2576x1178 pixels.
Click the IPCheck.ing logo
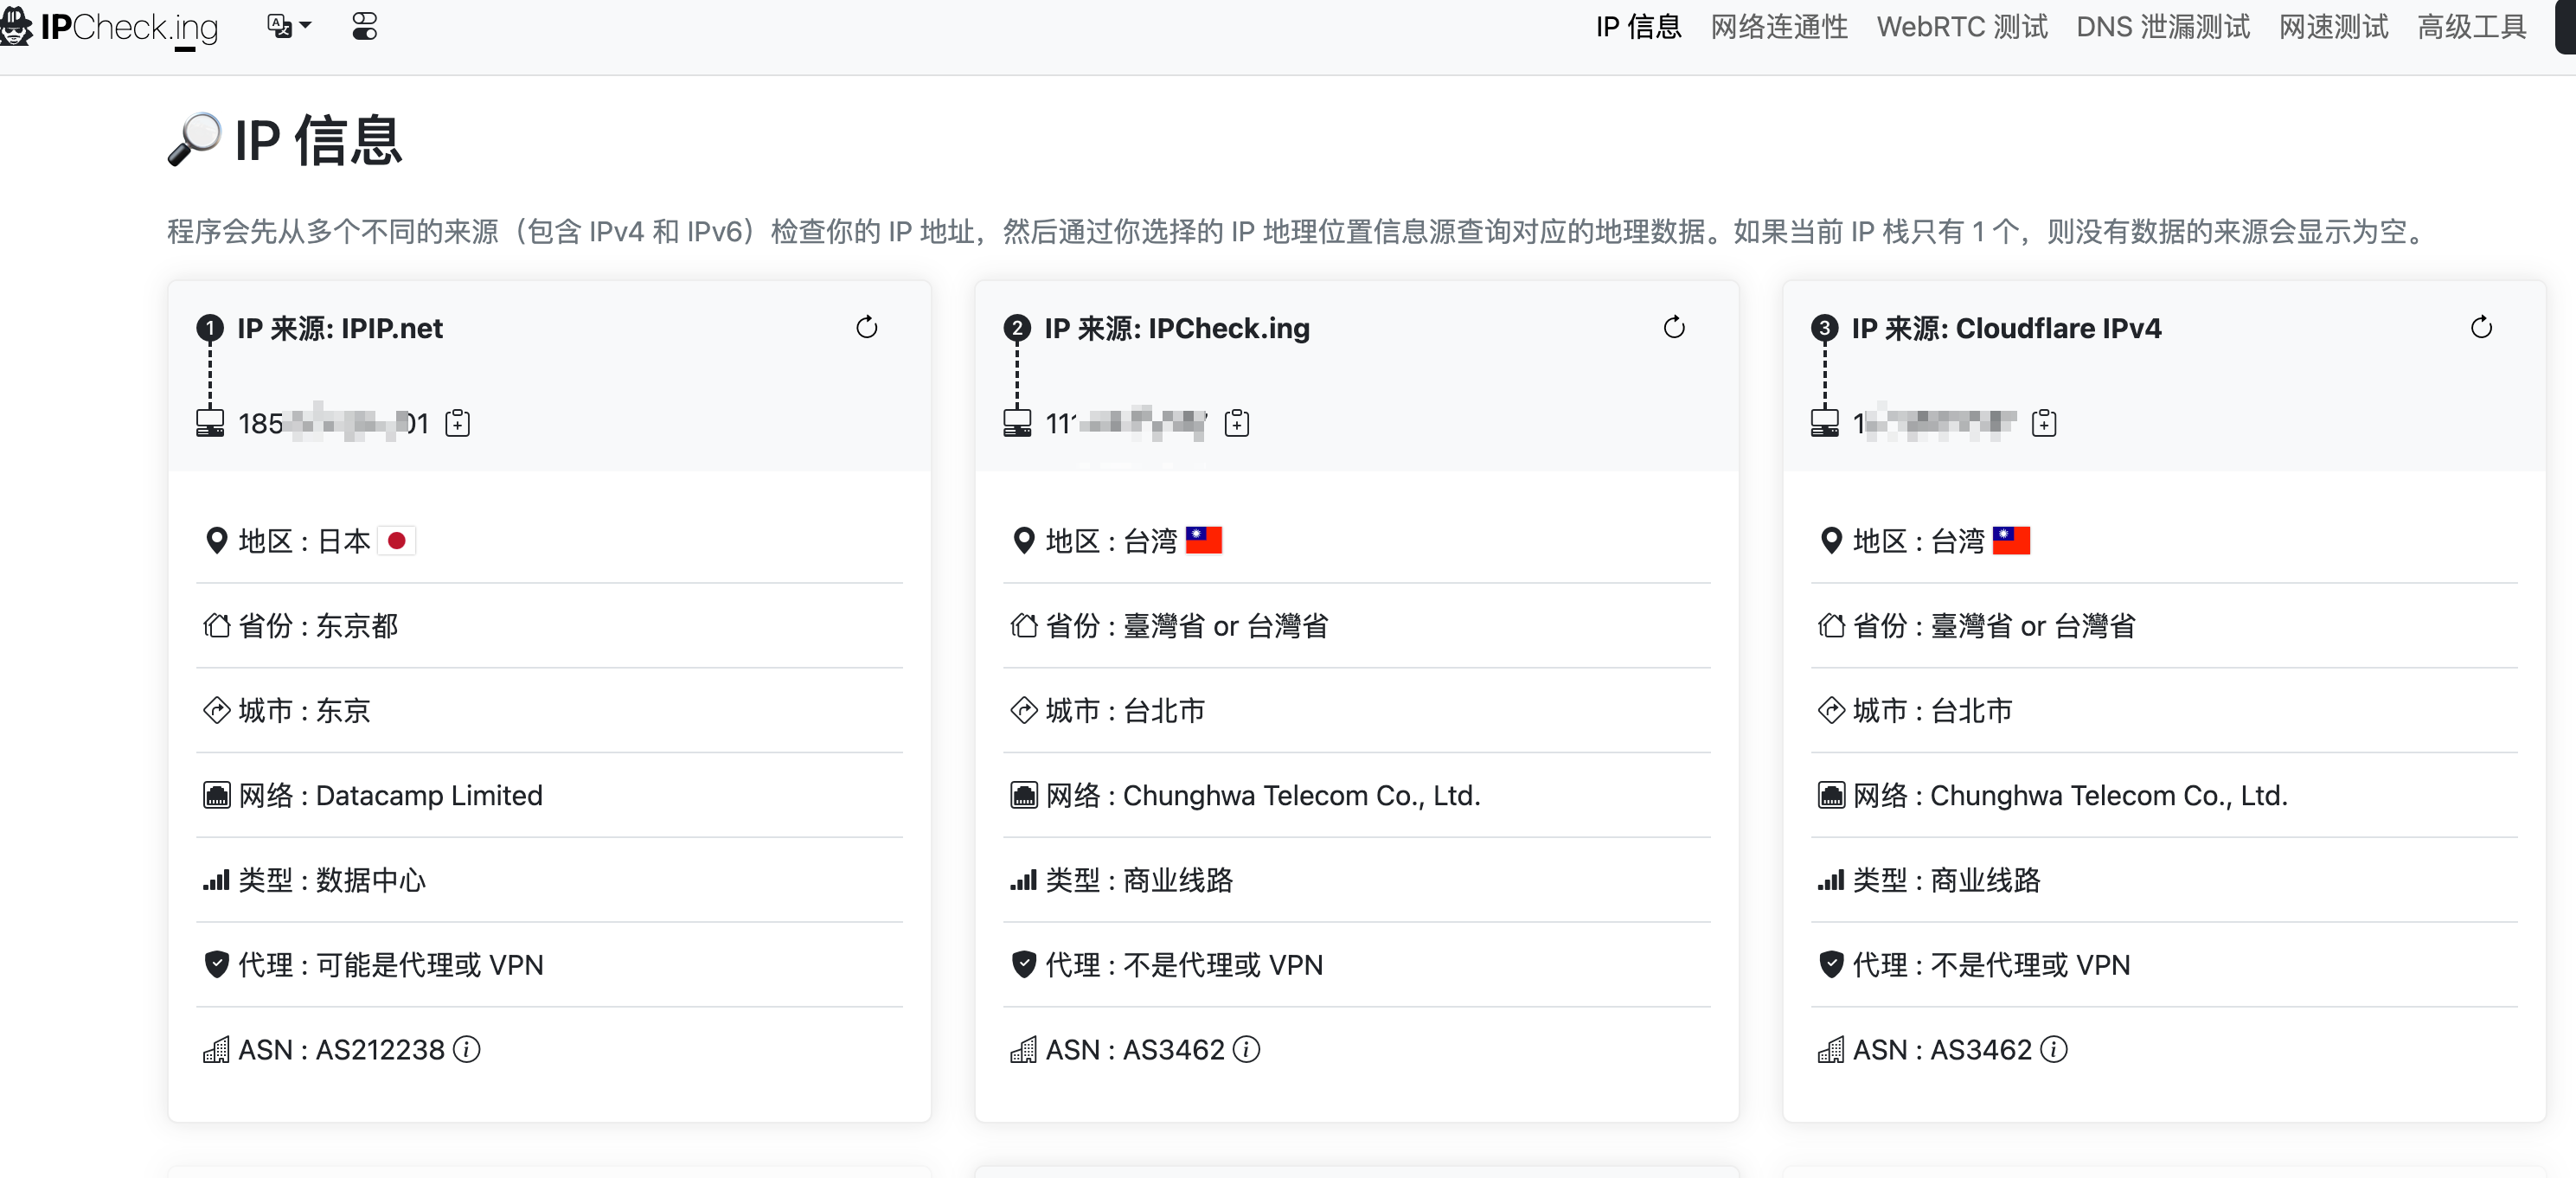[x=112, y=27]
